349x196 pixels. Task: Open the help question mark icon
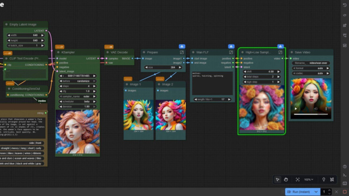345,167
